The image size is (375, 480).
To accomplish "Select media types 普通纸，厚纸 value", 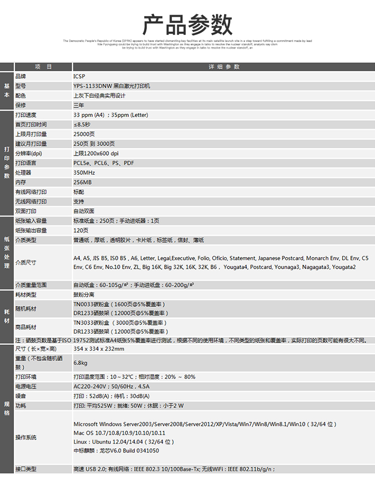I will [138, 240].
